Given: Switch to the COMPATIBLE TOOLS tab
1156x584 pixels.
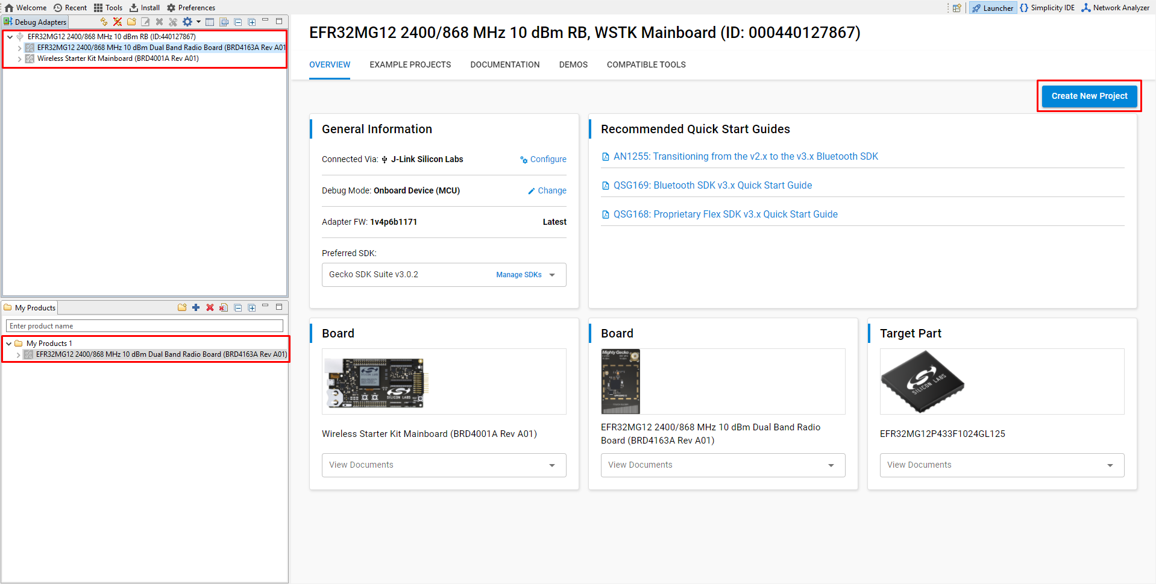Looking at the screenshot, I should 646,64.
